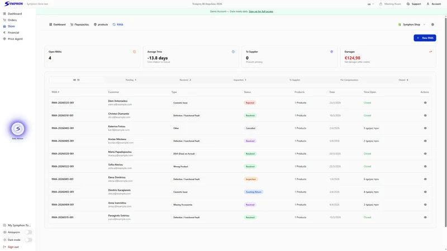Filter by the Pending 1 tab
This screenshot has height=251, width=447.
(x=131, y=80)
